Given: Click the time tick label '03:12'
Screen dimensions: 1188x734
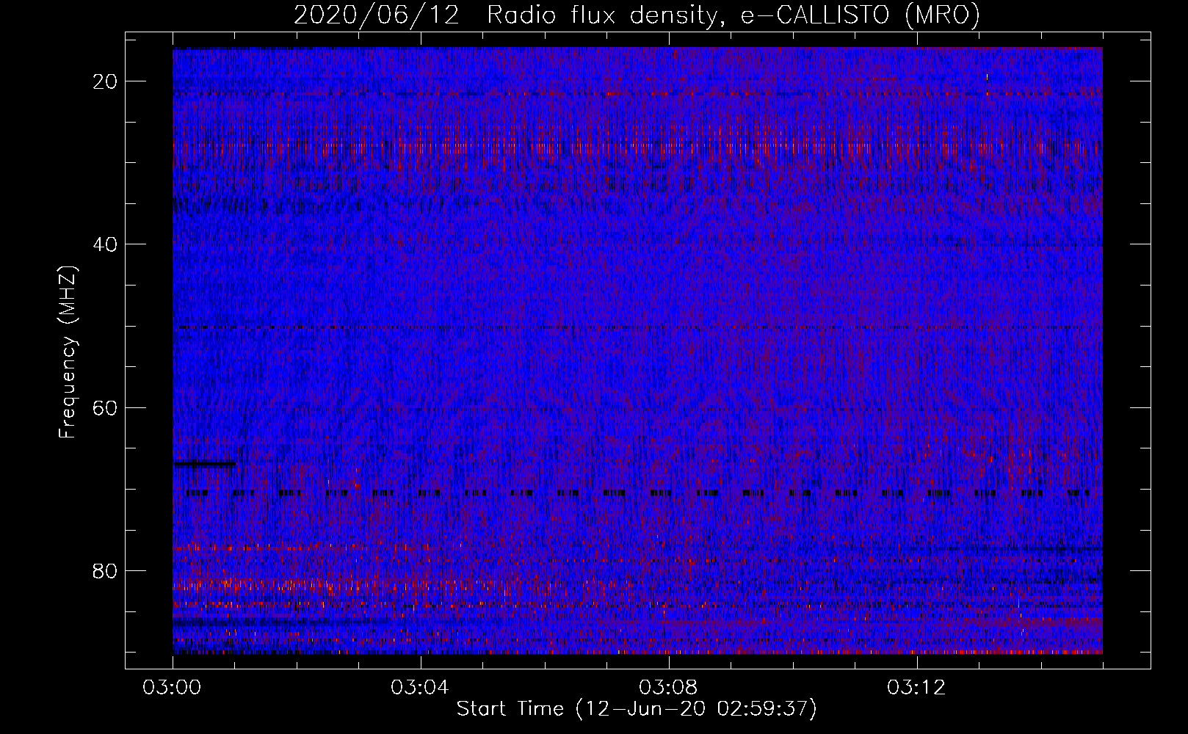Looking at the screenshot, I should (917, 688).
